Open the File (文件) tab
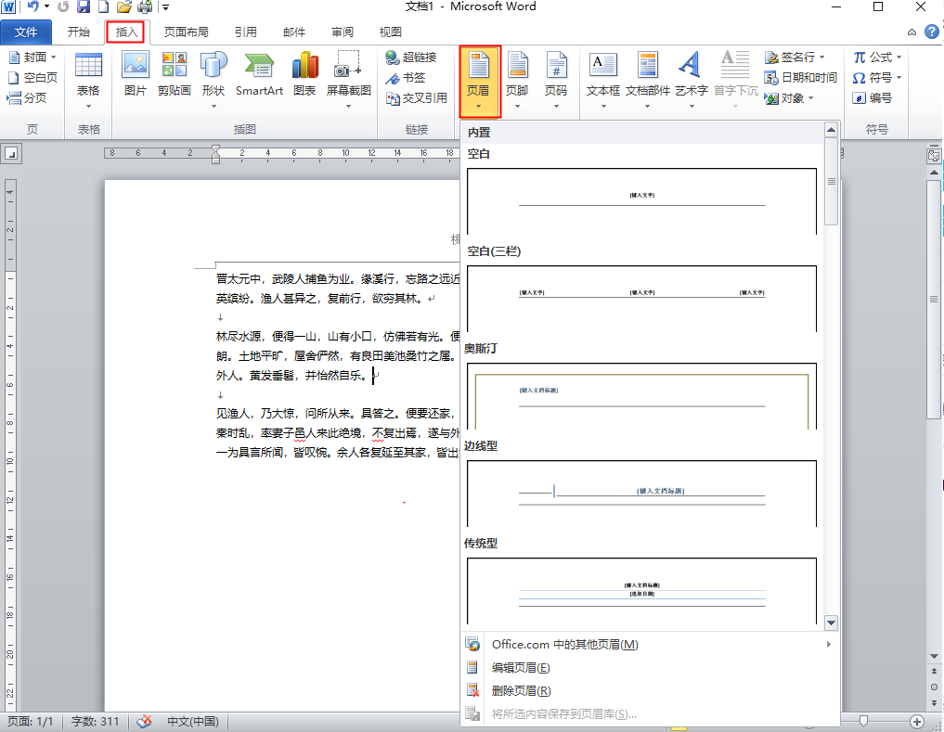944x732 pixels. click(26, 32)
